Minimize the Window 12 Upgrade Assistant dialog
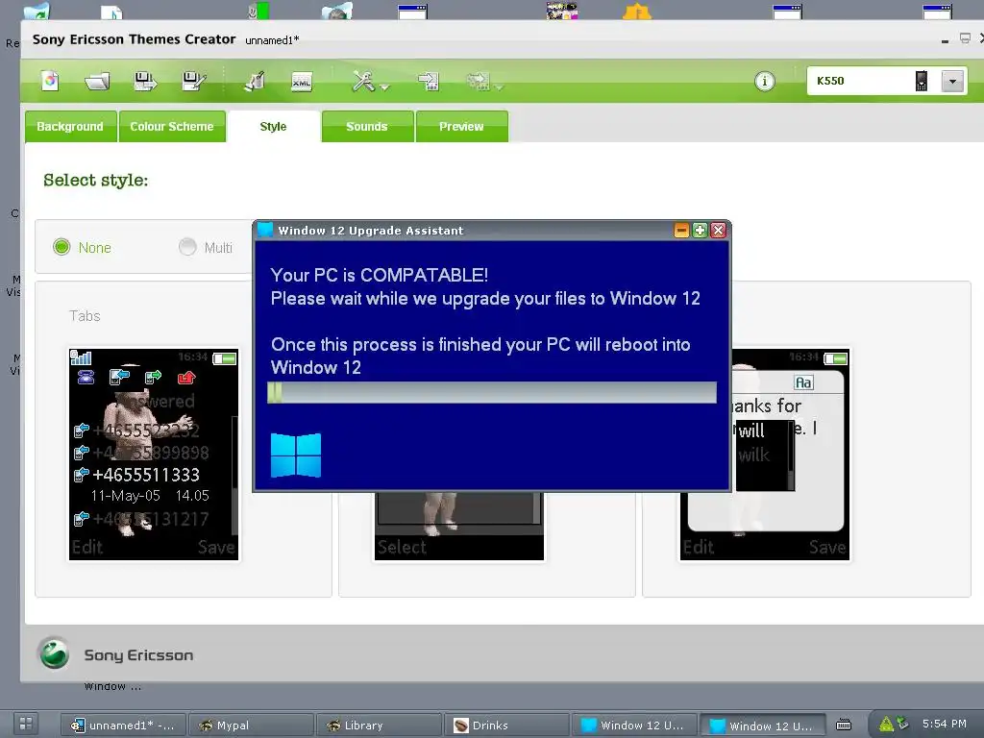Screen dimensions: 984x738 pyautogui.click(x=681, y=231)
